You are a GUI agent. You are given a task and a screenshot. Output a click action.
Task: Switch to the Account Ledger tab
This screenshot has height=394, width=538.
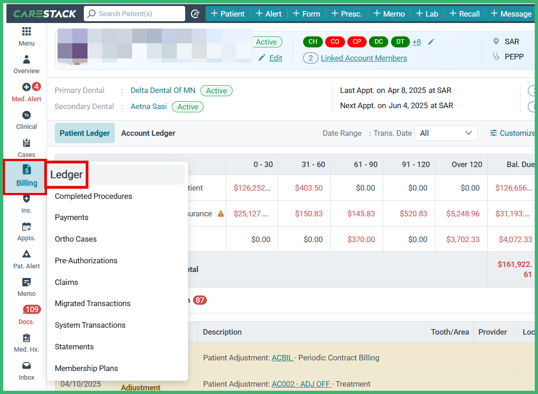(148, 133)
